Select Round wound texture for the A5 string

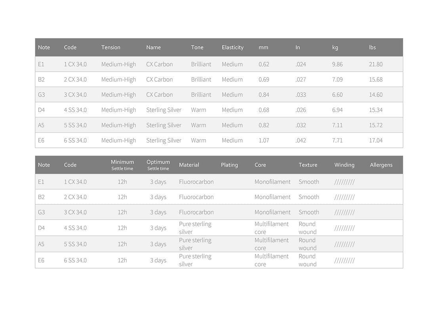tap(307, 244)
